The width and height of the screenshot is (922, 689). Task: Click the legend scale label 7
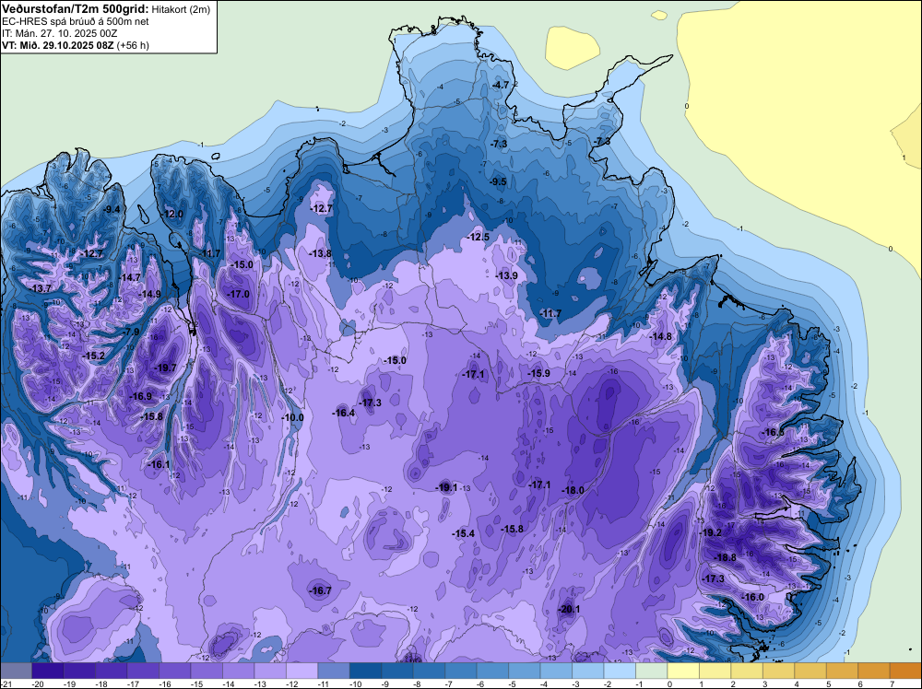click(892, 684)
